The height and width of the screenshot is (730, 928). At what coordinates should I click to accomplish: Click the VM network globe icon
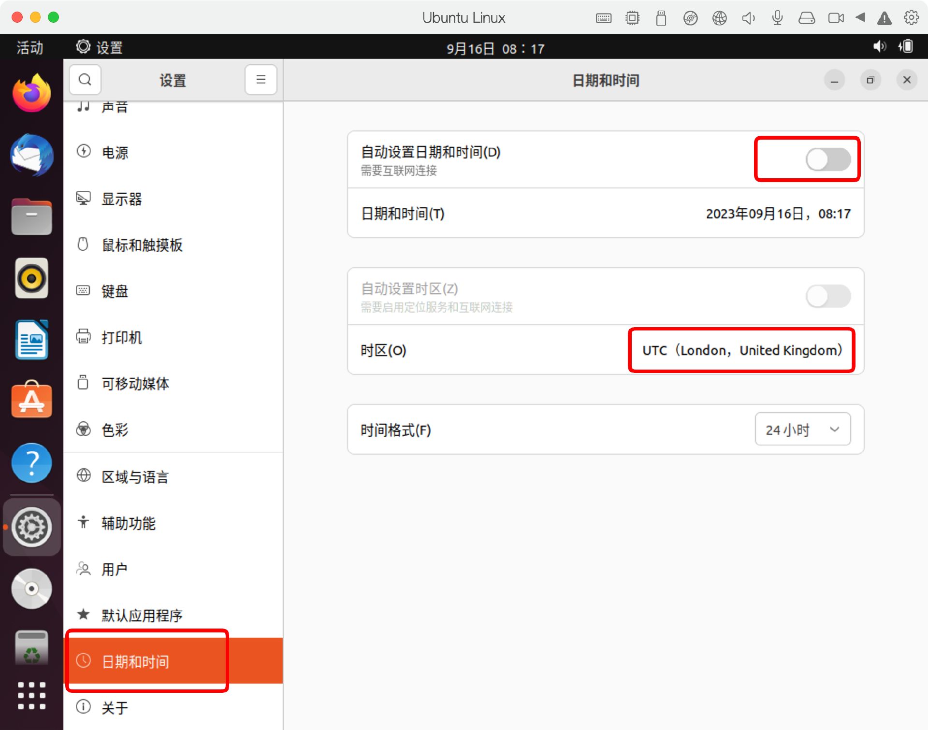(x=720, y=18)
